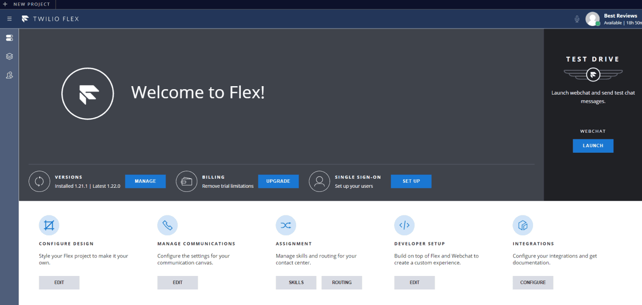Toggle the hamburger menu in the top-left
Screen dimensions: 642x305
pos(9,19)
